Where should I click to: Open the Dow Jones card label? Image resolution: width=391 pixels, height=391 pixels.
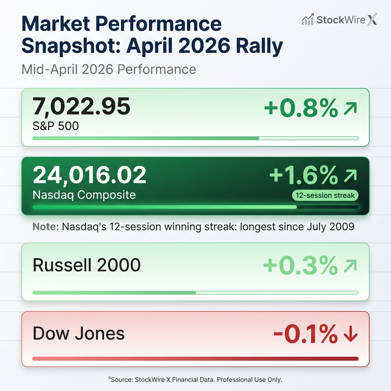point(79,334)
